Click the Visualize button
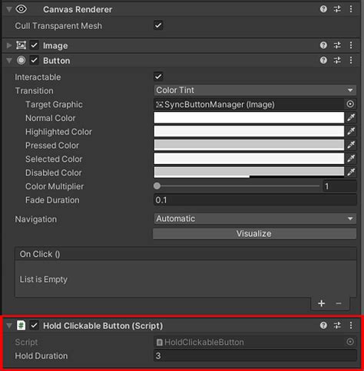The image size is (364, 371). [x=254, y=234]
